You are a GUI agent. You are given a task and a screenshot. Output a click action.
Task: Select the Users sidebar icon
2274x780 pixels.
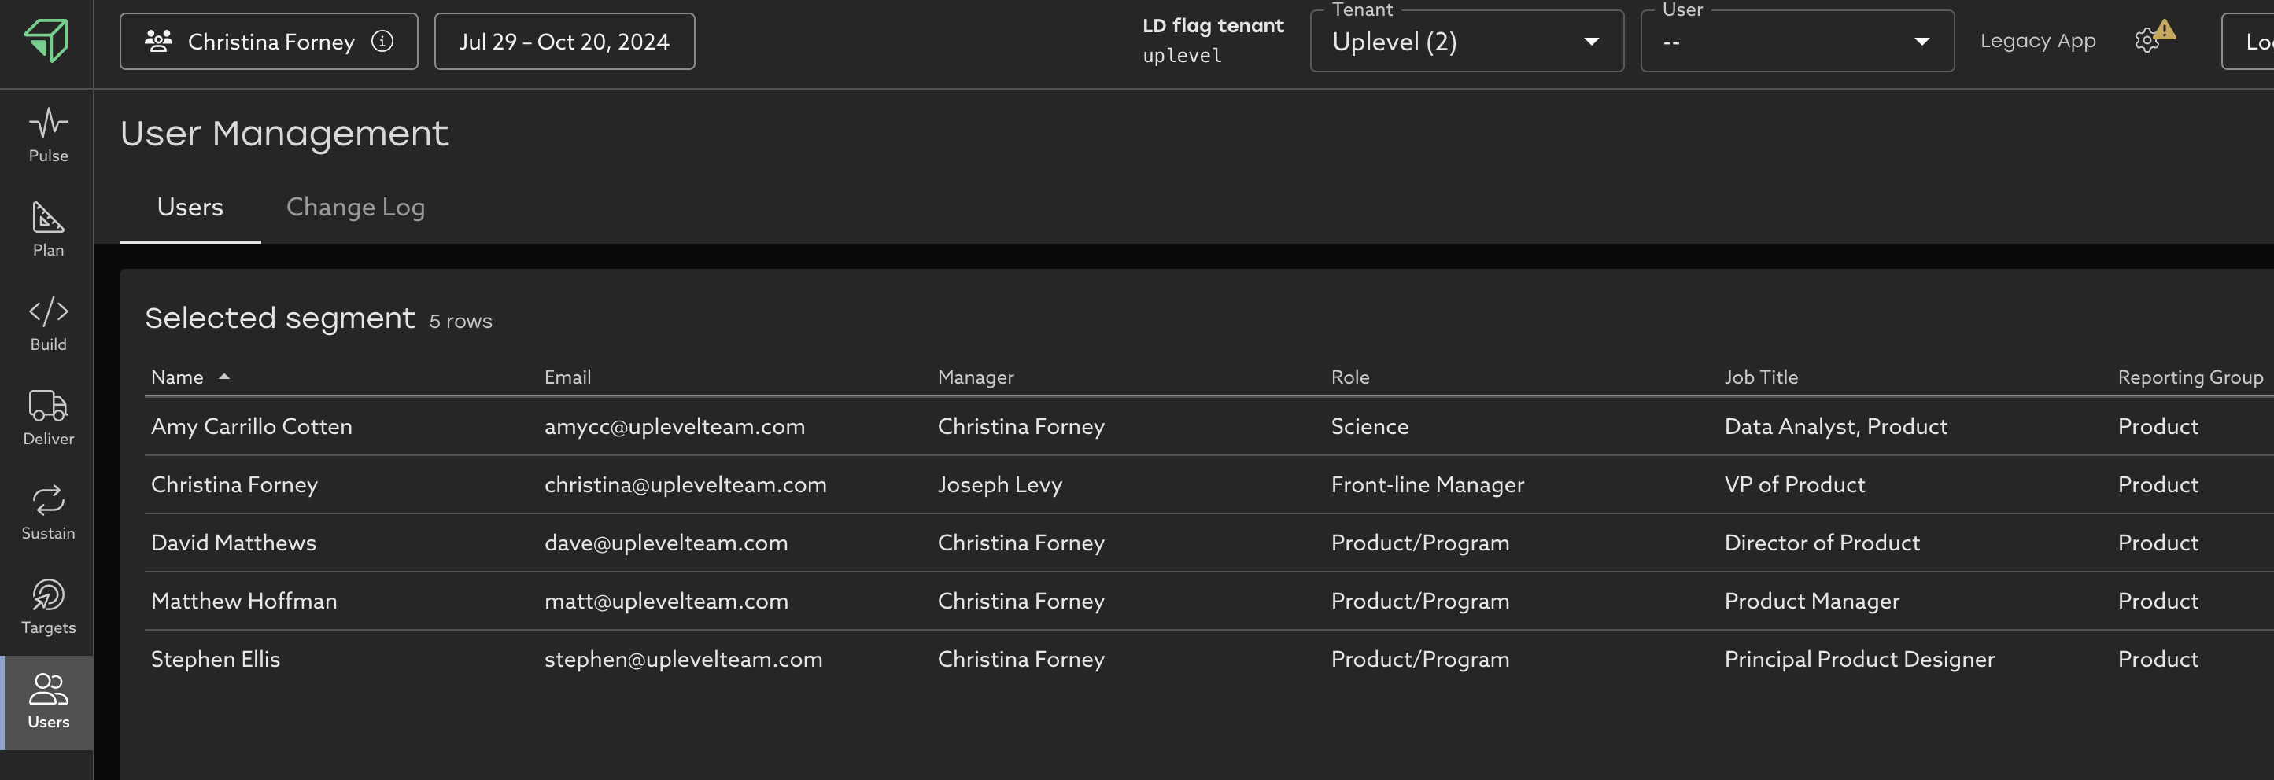[48, 701]
